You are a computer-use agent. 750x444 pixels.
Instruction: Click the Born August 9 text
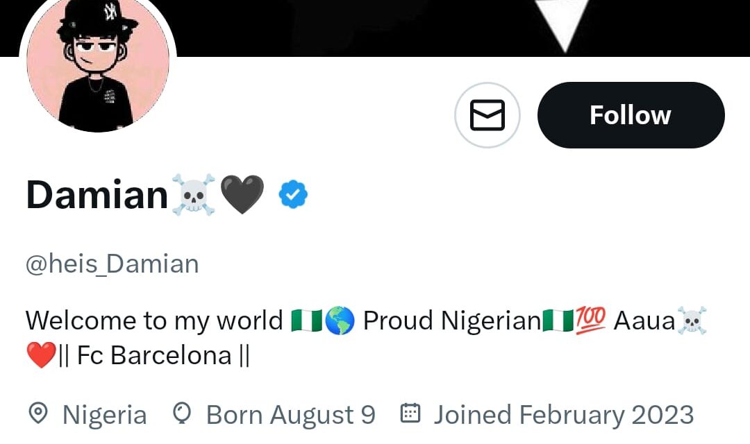(x=290, y=415)
